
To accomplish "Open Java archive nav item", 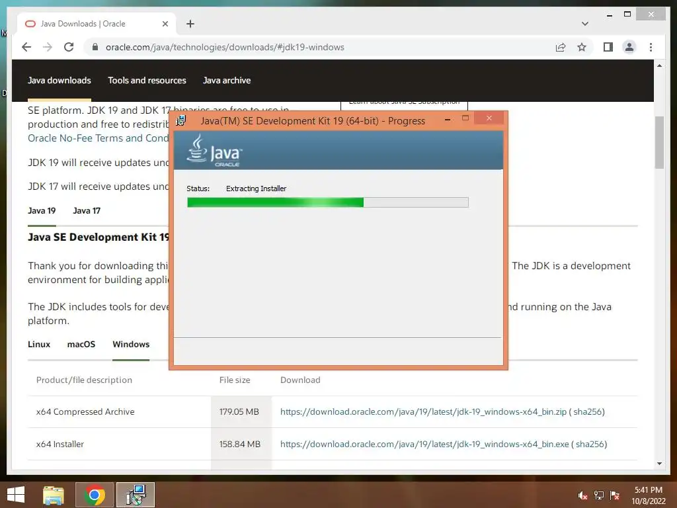I will (227, 80).
